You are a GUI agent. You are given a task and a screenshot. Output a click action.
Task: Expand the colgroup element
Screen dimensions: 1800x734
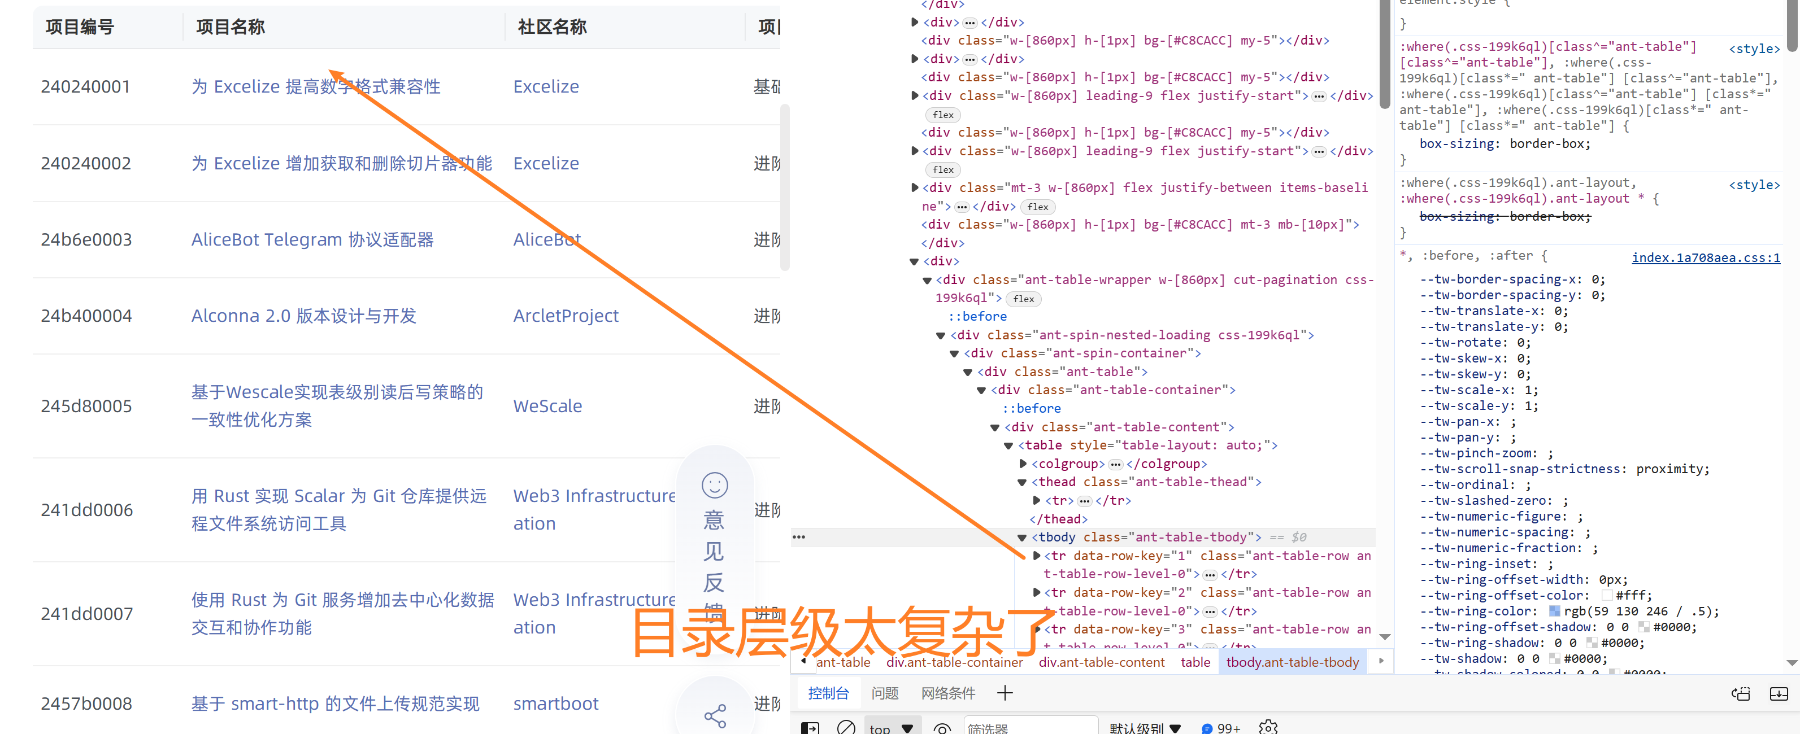pyautogui.click(x=1023, y=463)
